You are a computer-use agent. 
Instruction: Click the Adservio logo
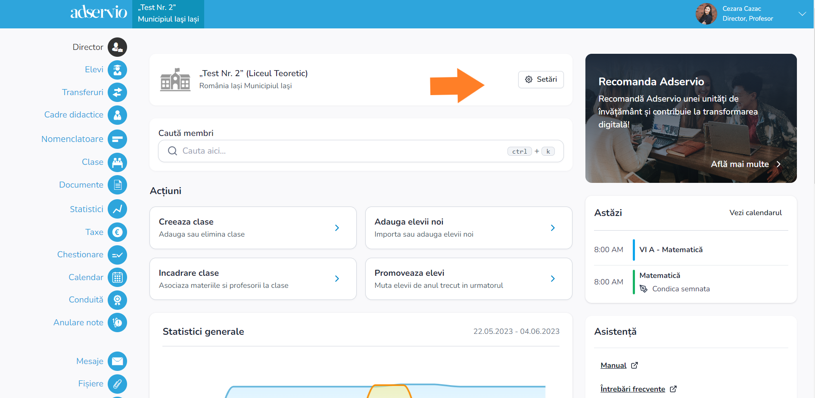pos(99,12)
